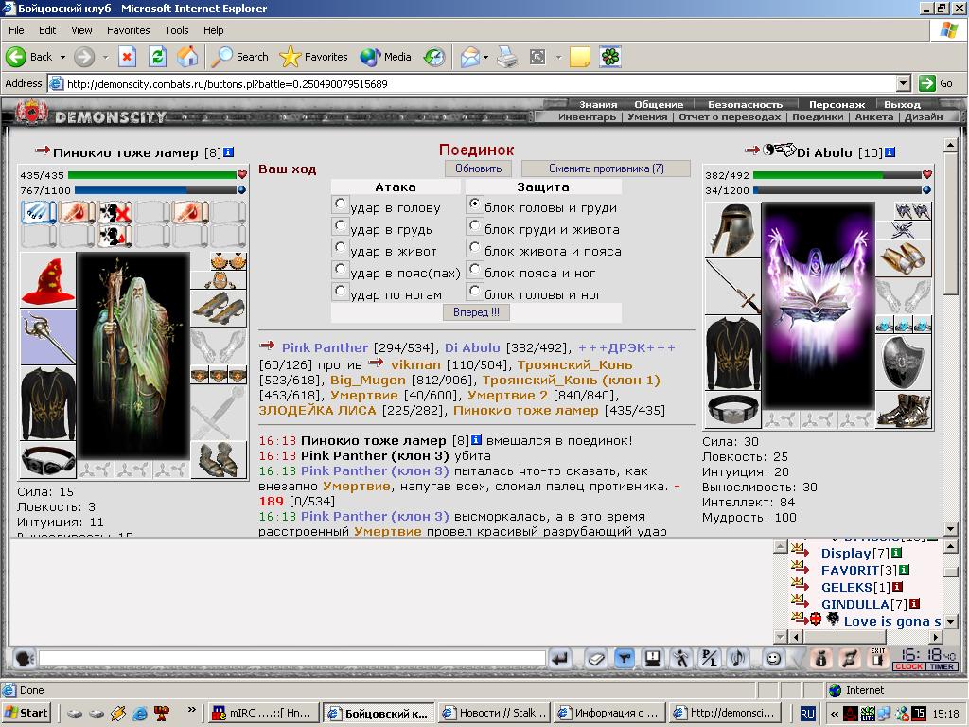The image size is (969, 727).
Task: Click the chat filter funnel icon
Action: click(625, 659)
